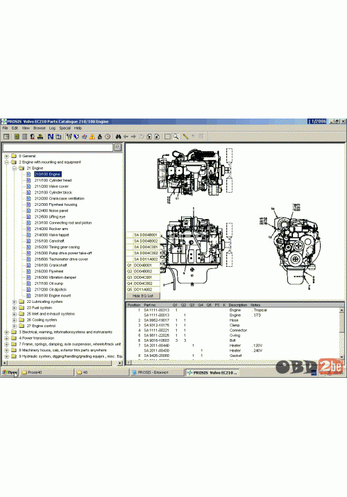Open the Browse menu
Viewport: 347px width, 497px height.
pos(40,128)
